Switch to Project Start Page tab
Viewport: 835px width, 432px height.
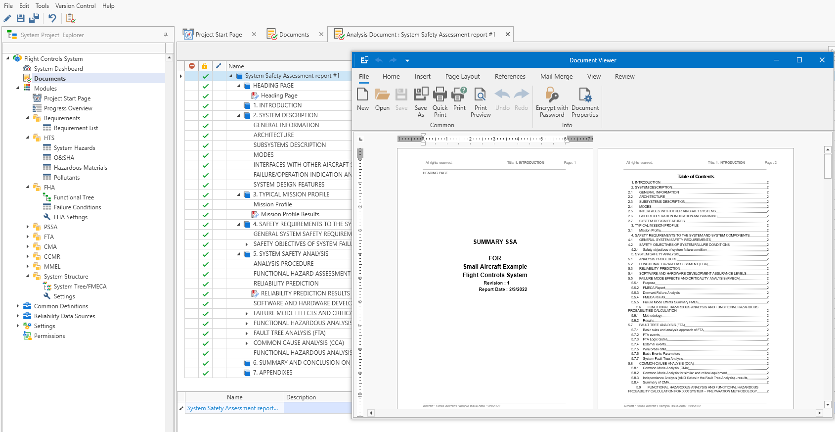[219, 35]
